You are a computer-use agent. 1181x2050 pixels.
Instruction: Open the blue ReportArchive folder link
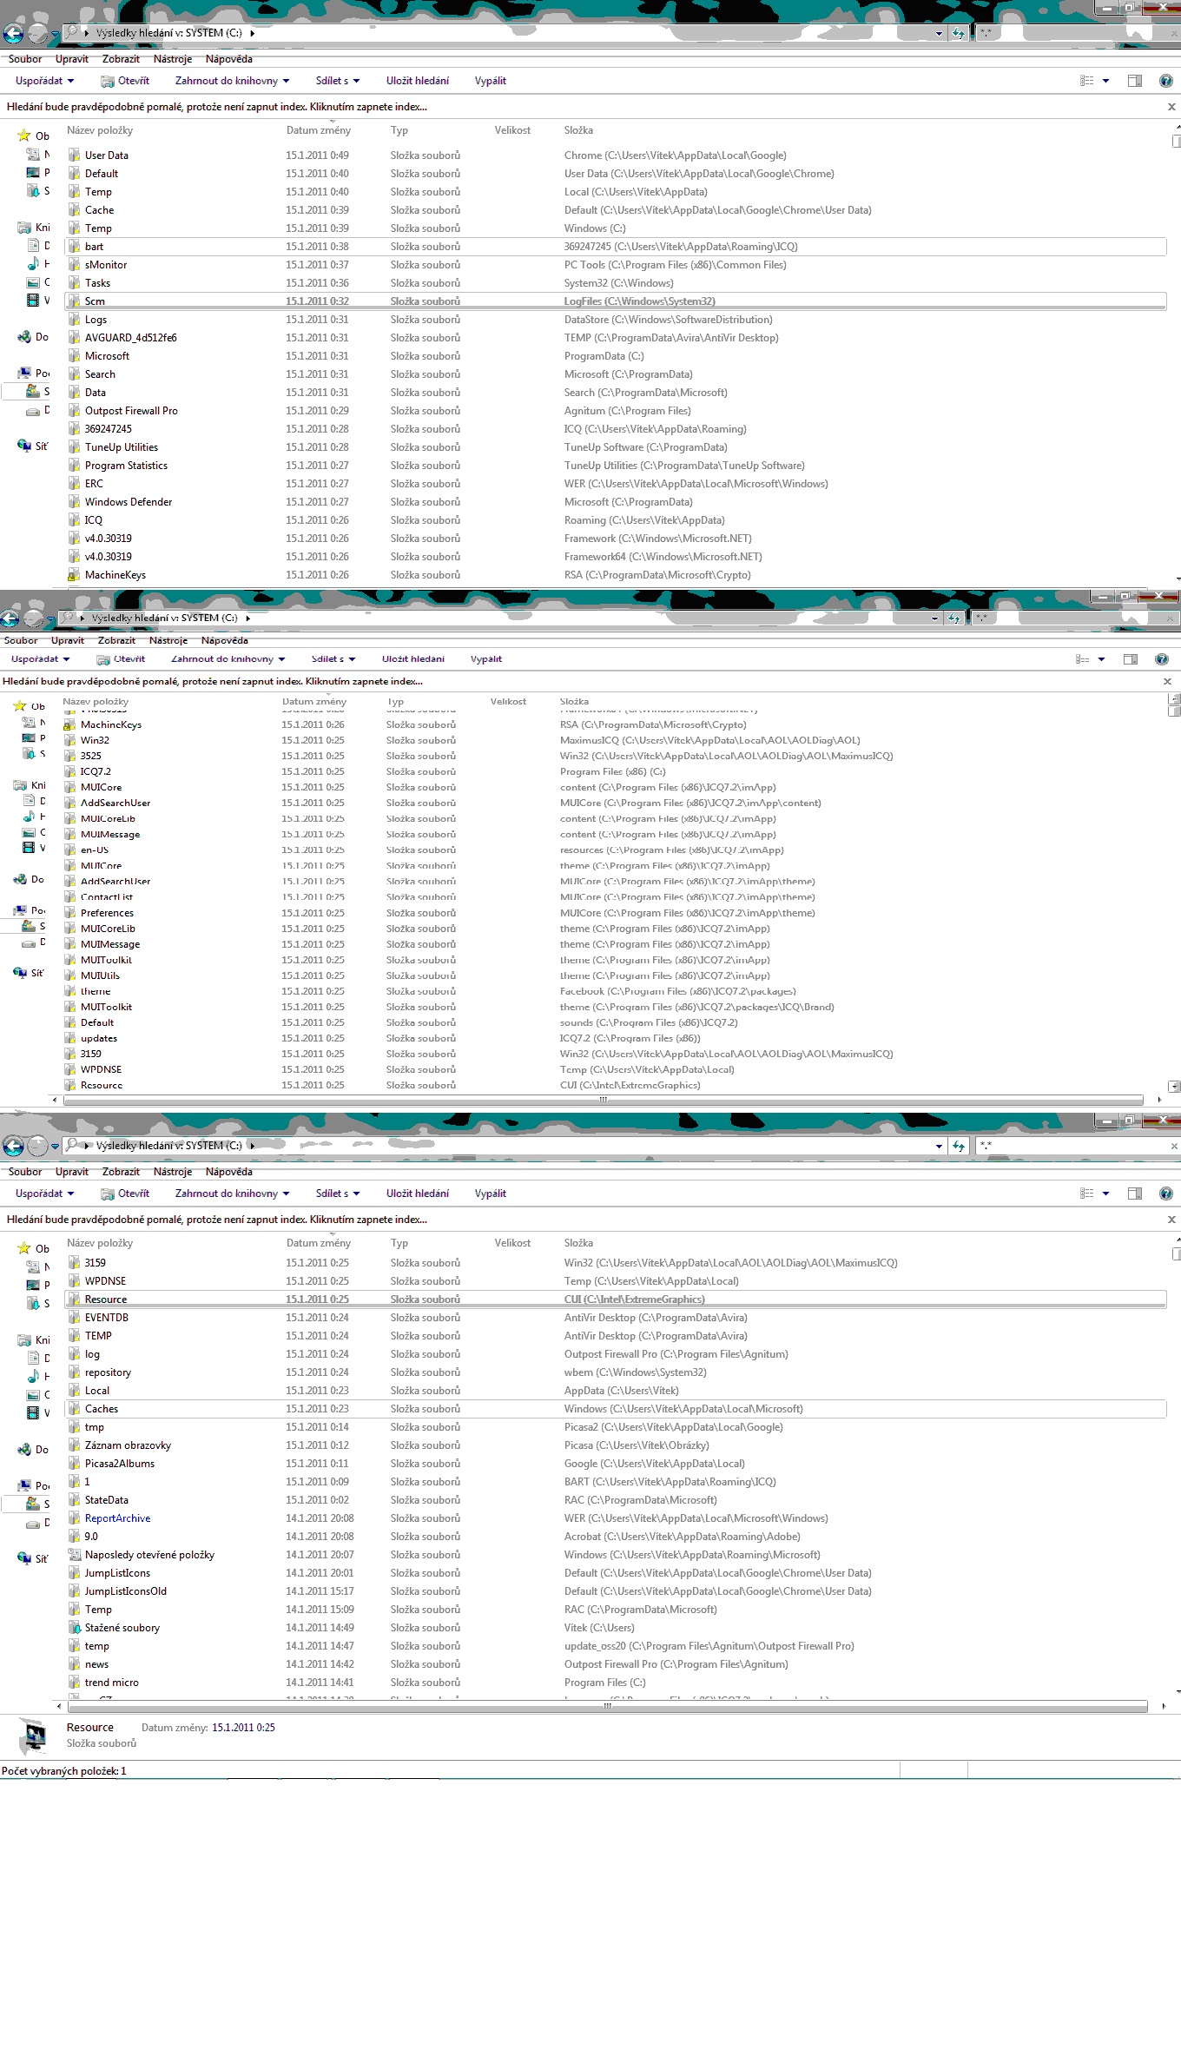point(118,1518)
